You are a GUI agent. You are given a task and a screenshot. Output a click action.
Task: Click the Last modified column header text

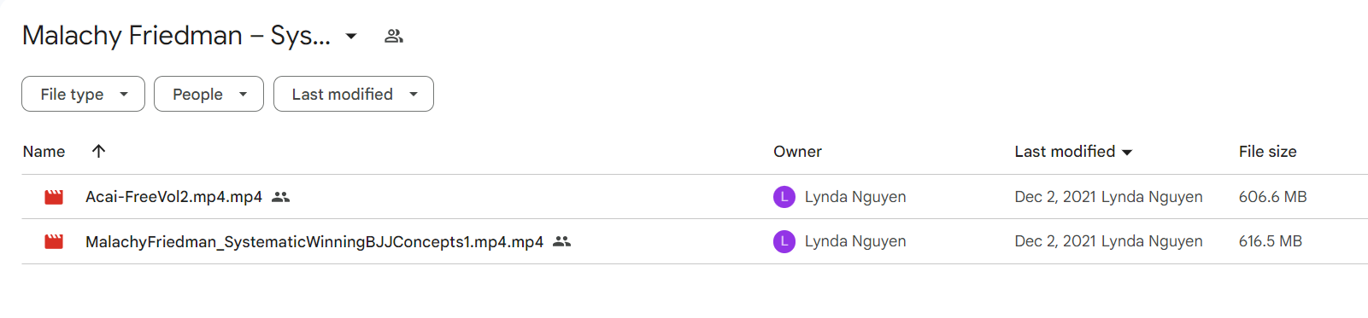[1065, 152]
